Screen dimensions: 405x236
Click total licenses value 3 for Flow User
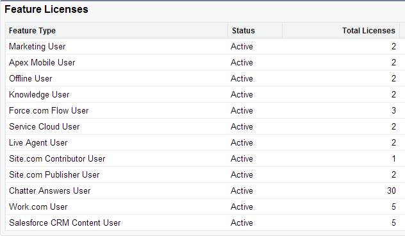pyautogui.click(x=393, y=111)
